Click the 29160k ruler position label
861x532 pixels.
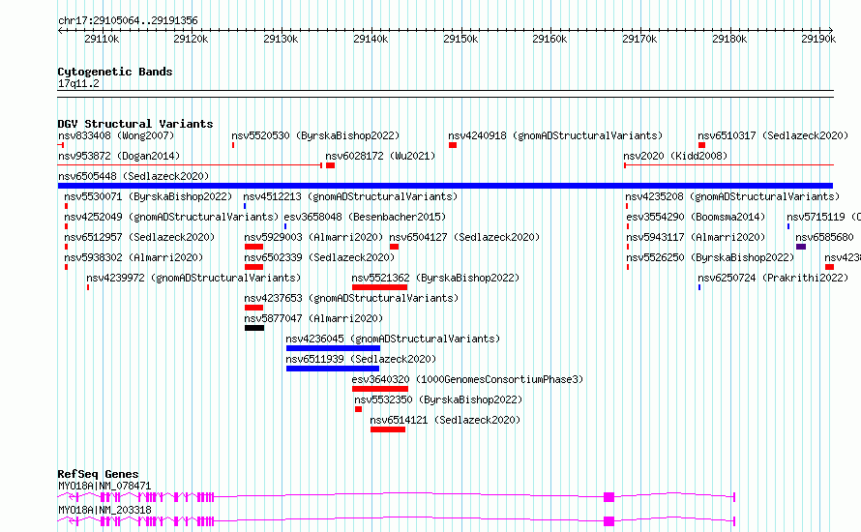pos(549,39)
